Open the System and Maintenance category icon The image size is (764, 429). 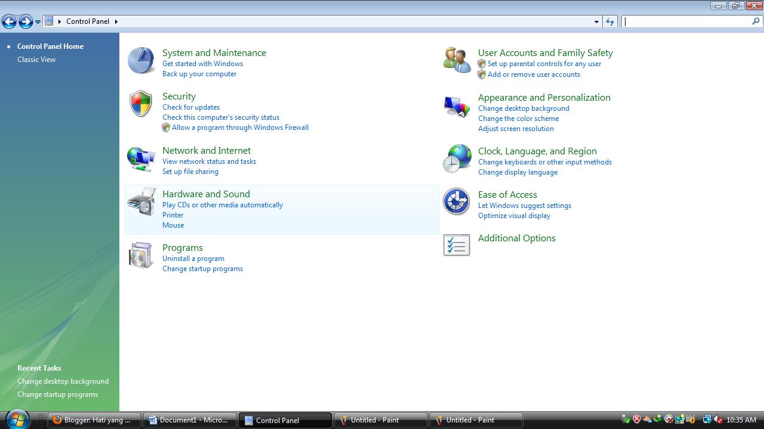pos(141,60)
